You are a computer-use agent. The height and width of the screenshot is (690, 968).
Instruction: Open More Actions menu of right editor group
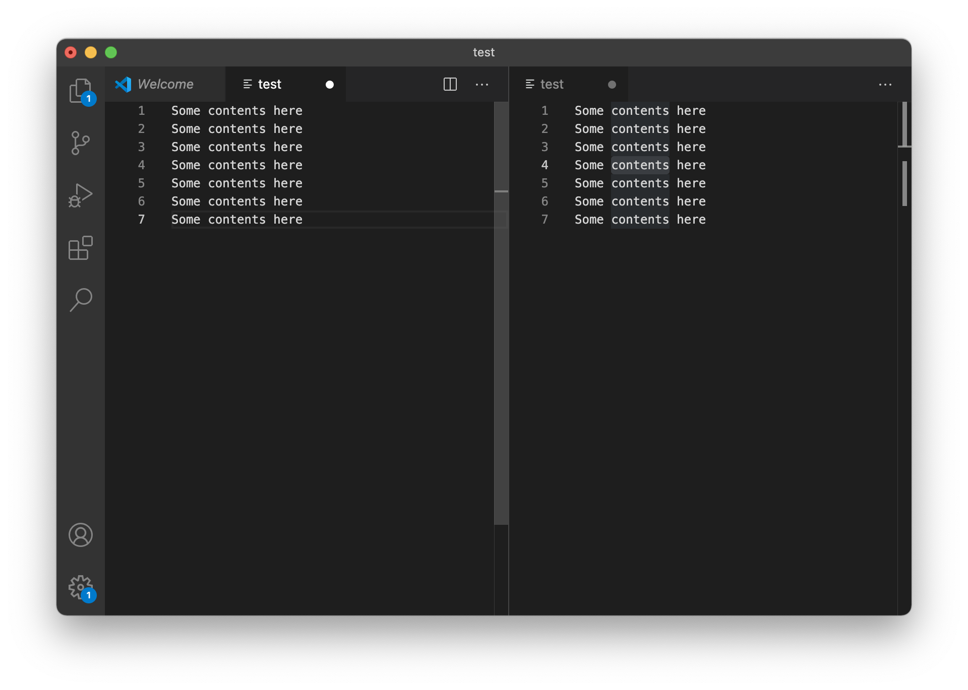pyautogui.click(x=885, y=85)
